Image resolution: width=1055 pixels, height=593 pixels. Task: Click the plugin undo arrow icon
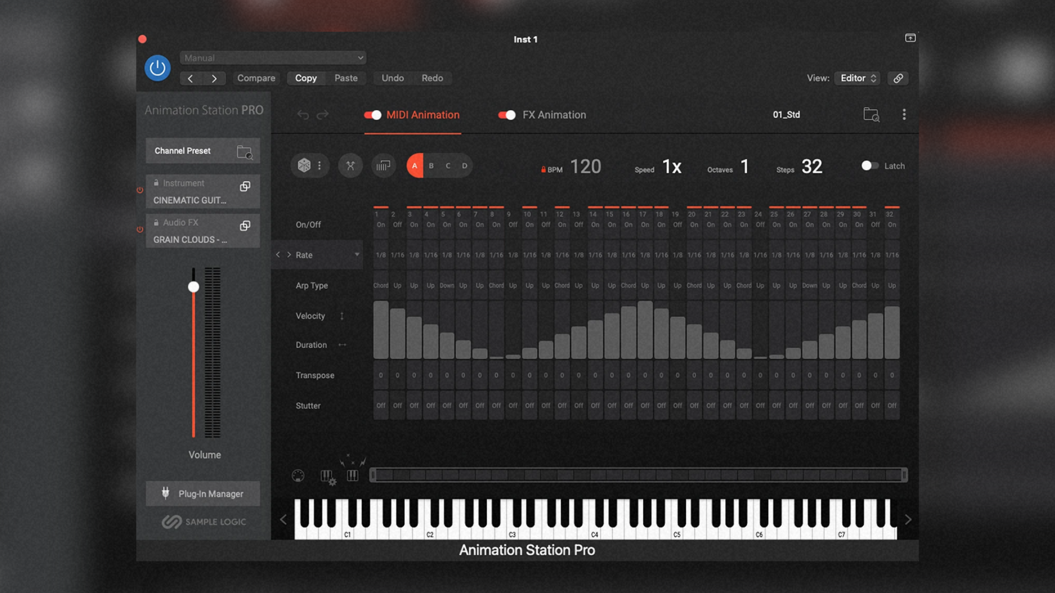coord(303,114)
